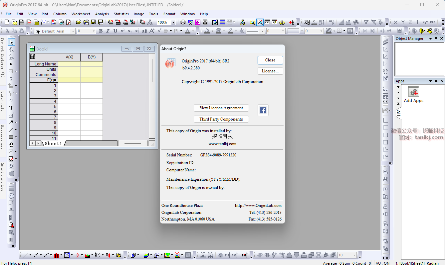Click the Sort icon in toolbar
The height and width of the screenshot is (265, 445).
pyautogui.click(x=322, y=22)
